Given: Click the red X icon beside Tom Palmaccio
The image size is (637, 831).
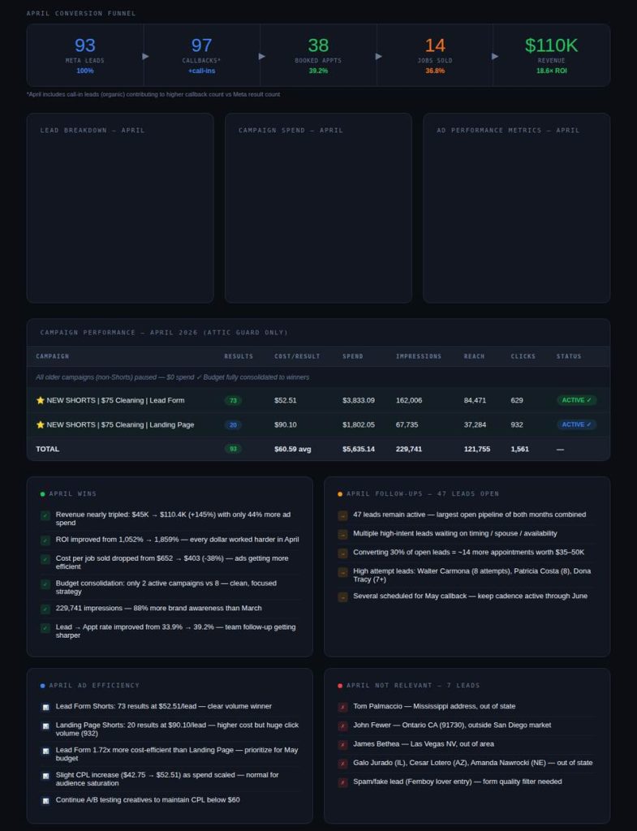Looking at the screenshot, I should click(343, 707).
